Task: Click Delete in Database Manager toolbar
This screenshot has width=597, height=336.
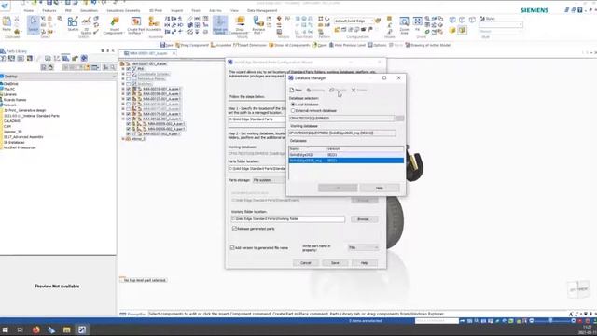Action: tap(359, 90)
